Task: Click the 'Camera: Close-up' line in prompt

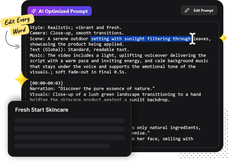Action: click(77, 33)
